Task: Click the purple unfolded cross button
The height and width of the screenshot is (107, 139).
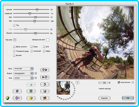Action: point(17,98)
